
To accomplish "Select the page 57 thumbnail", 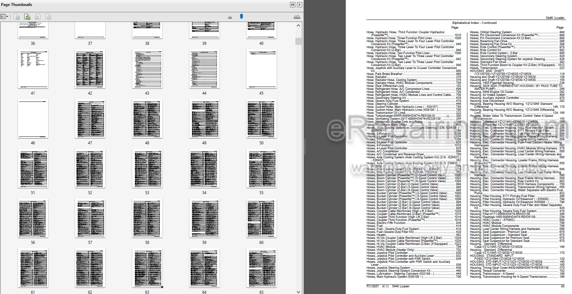I will (x=90, y=218).
